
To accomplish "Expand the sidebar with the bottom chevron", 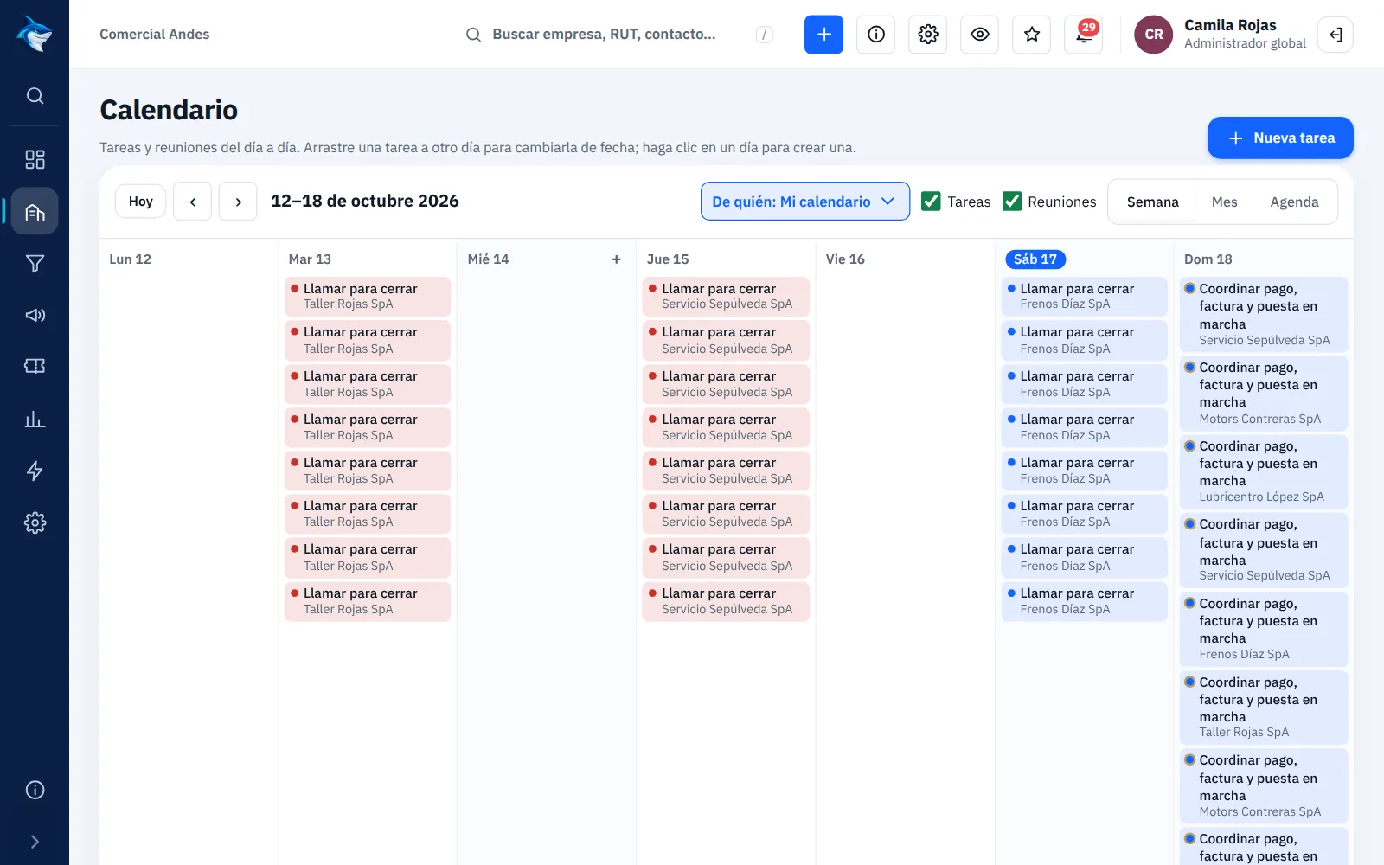I will point(35,842).
